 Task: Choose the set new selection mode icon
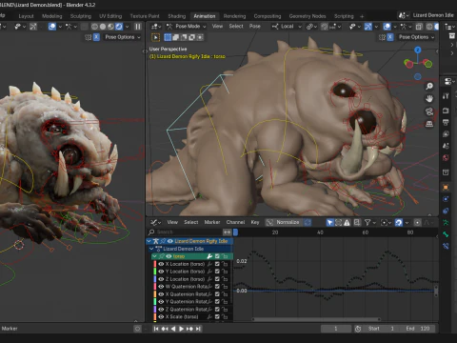pos(168,37)
